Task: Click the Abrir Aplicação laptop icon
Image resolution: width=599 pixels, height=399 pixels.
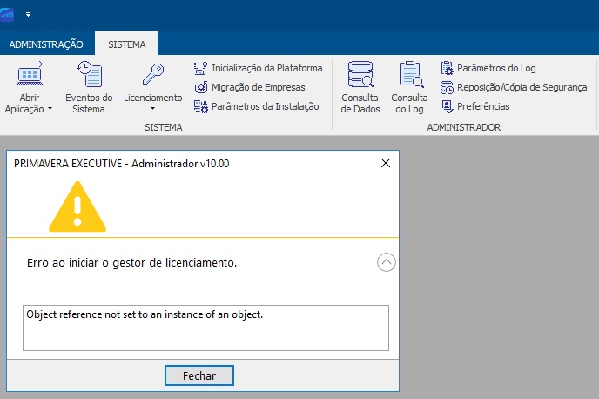Action: point(29,75)
